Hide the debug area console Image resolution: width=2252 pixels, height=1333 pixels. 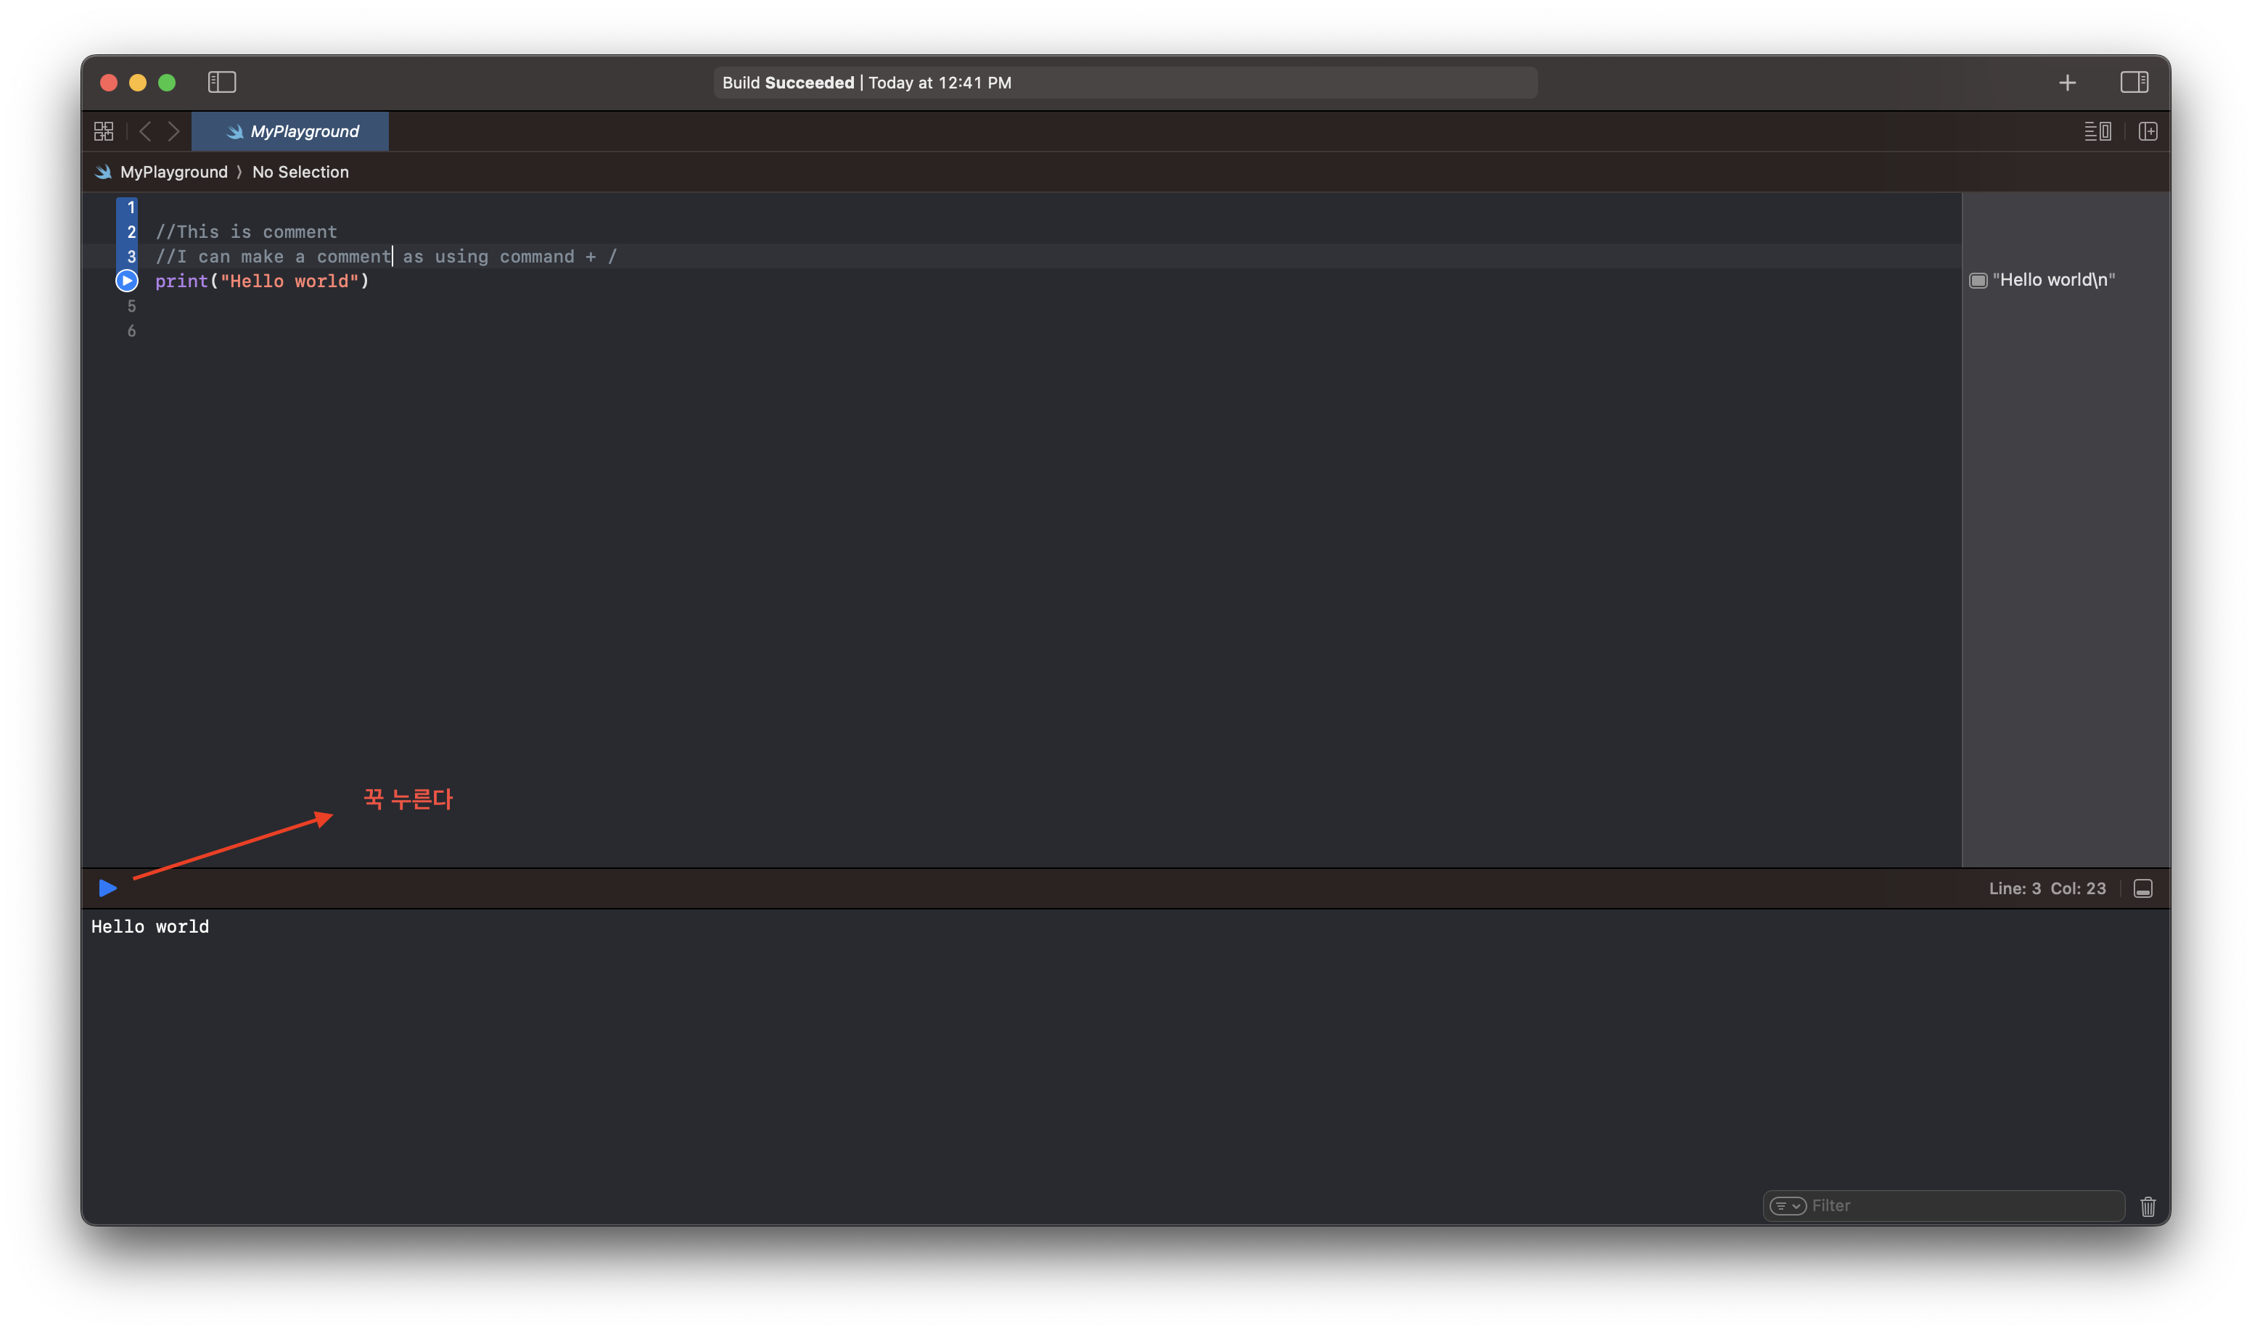(2142, 889)
